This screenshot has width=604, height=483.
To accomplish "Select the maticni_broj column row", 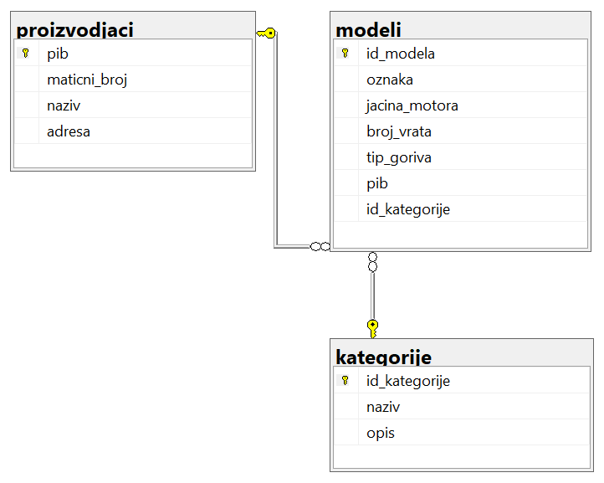I will point(133,80).
